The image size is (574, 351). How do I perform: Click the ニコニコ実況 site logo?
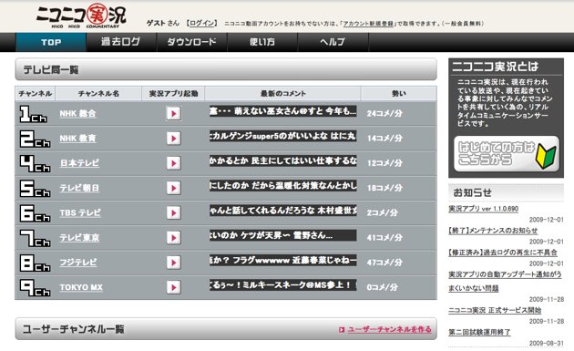tap(81, 15)
